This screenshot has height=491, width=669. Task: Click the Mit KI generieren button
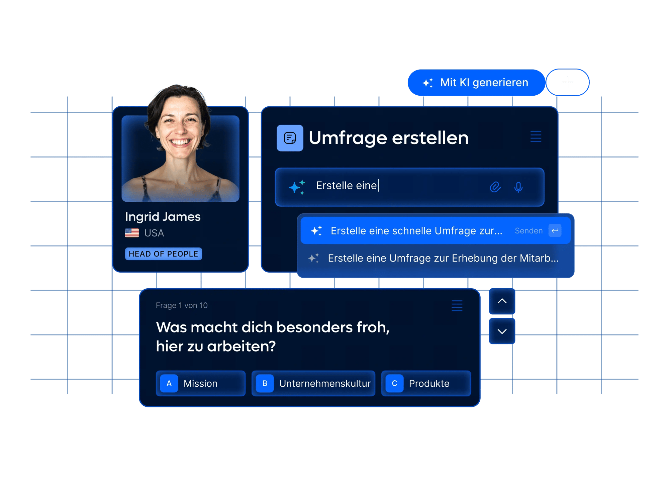[x=476, y=83]
